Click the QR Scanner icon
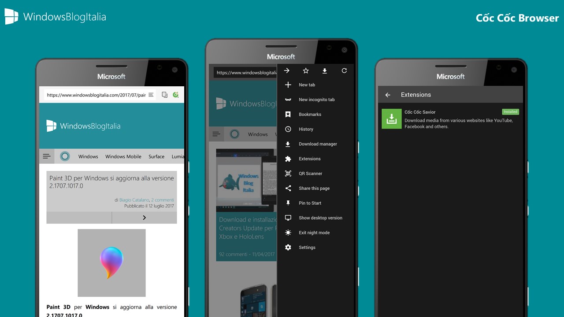The height and width of the screenshot is (317, 564). tap(288, 173)
